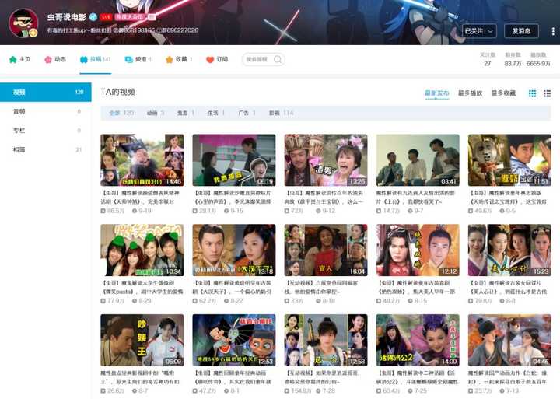
Task: Open the 活佛济公2 video thumbnail
Action: pos(418,340)
